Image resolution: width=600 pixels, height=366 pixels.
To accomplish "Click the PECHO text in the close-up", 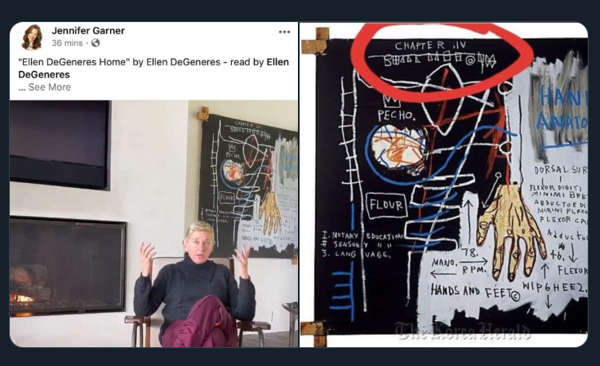I will (x=396, y=115).
